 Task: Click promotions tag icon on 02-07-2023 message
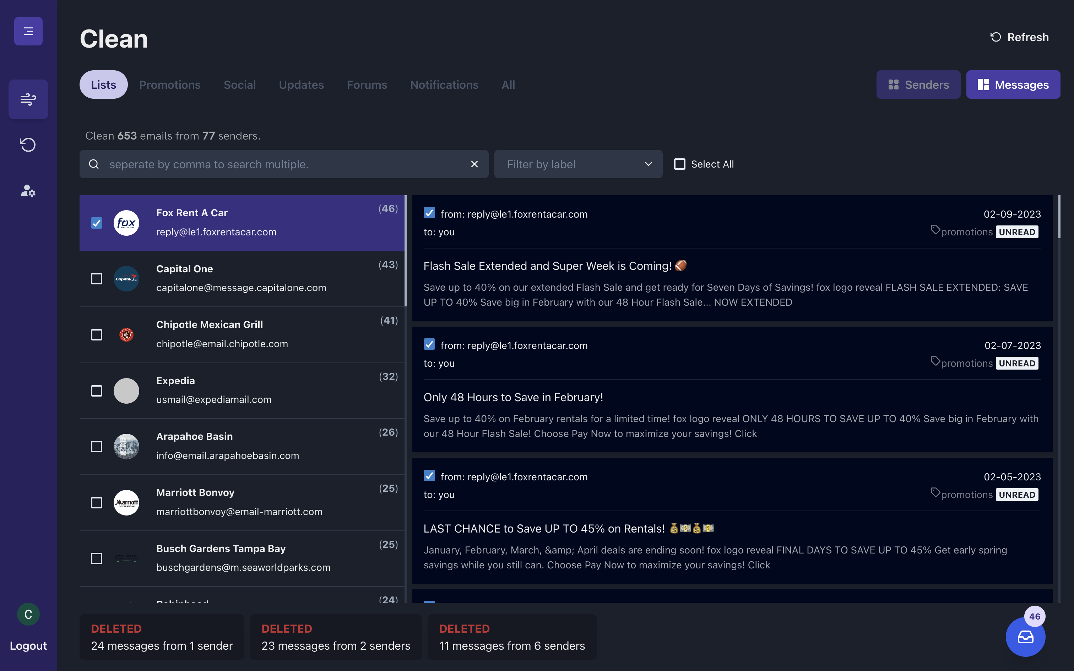pyautogui.click(x=935, y=361)
